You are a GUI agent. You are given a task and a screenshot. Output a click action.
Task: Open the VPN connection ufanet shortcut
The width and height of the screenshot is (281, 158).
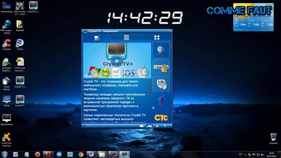click(7, 27)
